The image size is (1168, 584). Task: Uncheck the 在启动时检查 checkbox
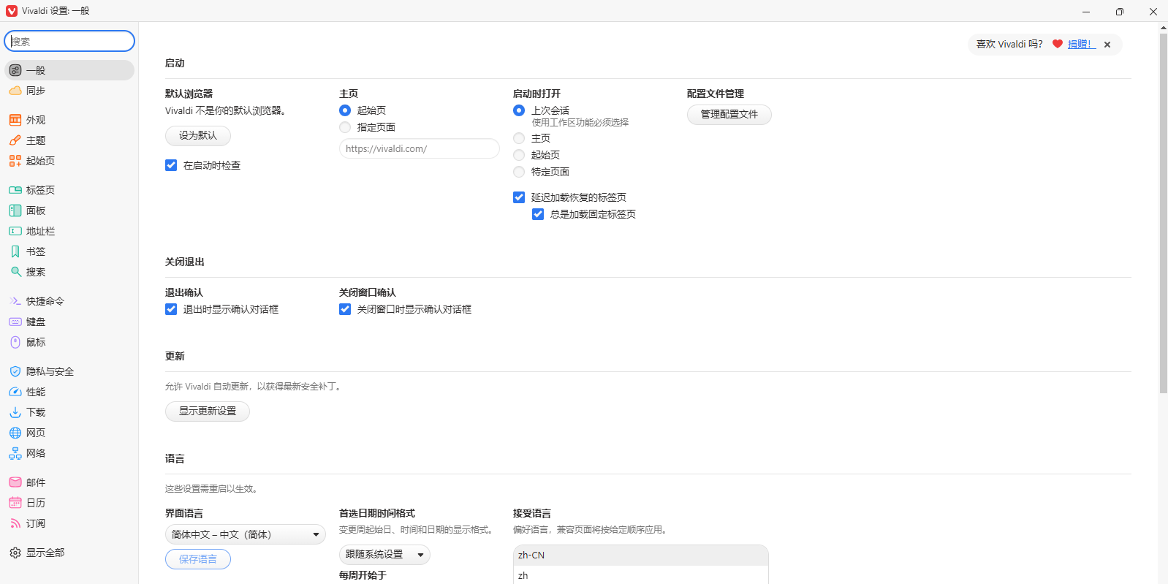point(171,165)
